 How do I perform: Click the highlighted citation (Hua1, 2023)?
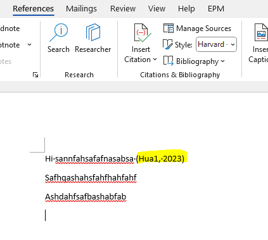(160, 158)
